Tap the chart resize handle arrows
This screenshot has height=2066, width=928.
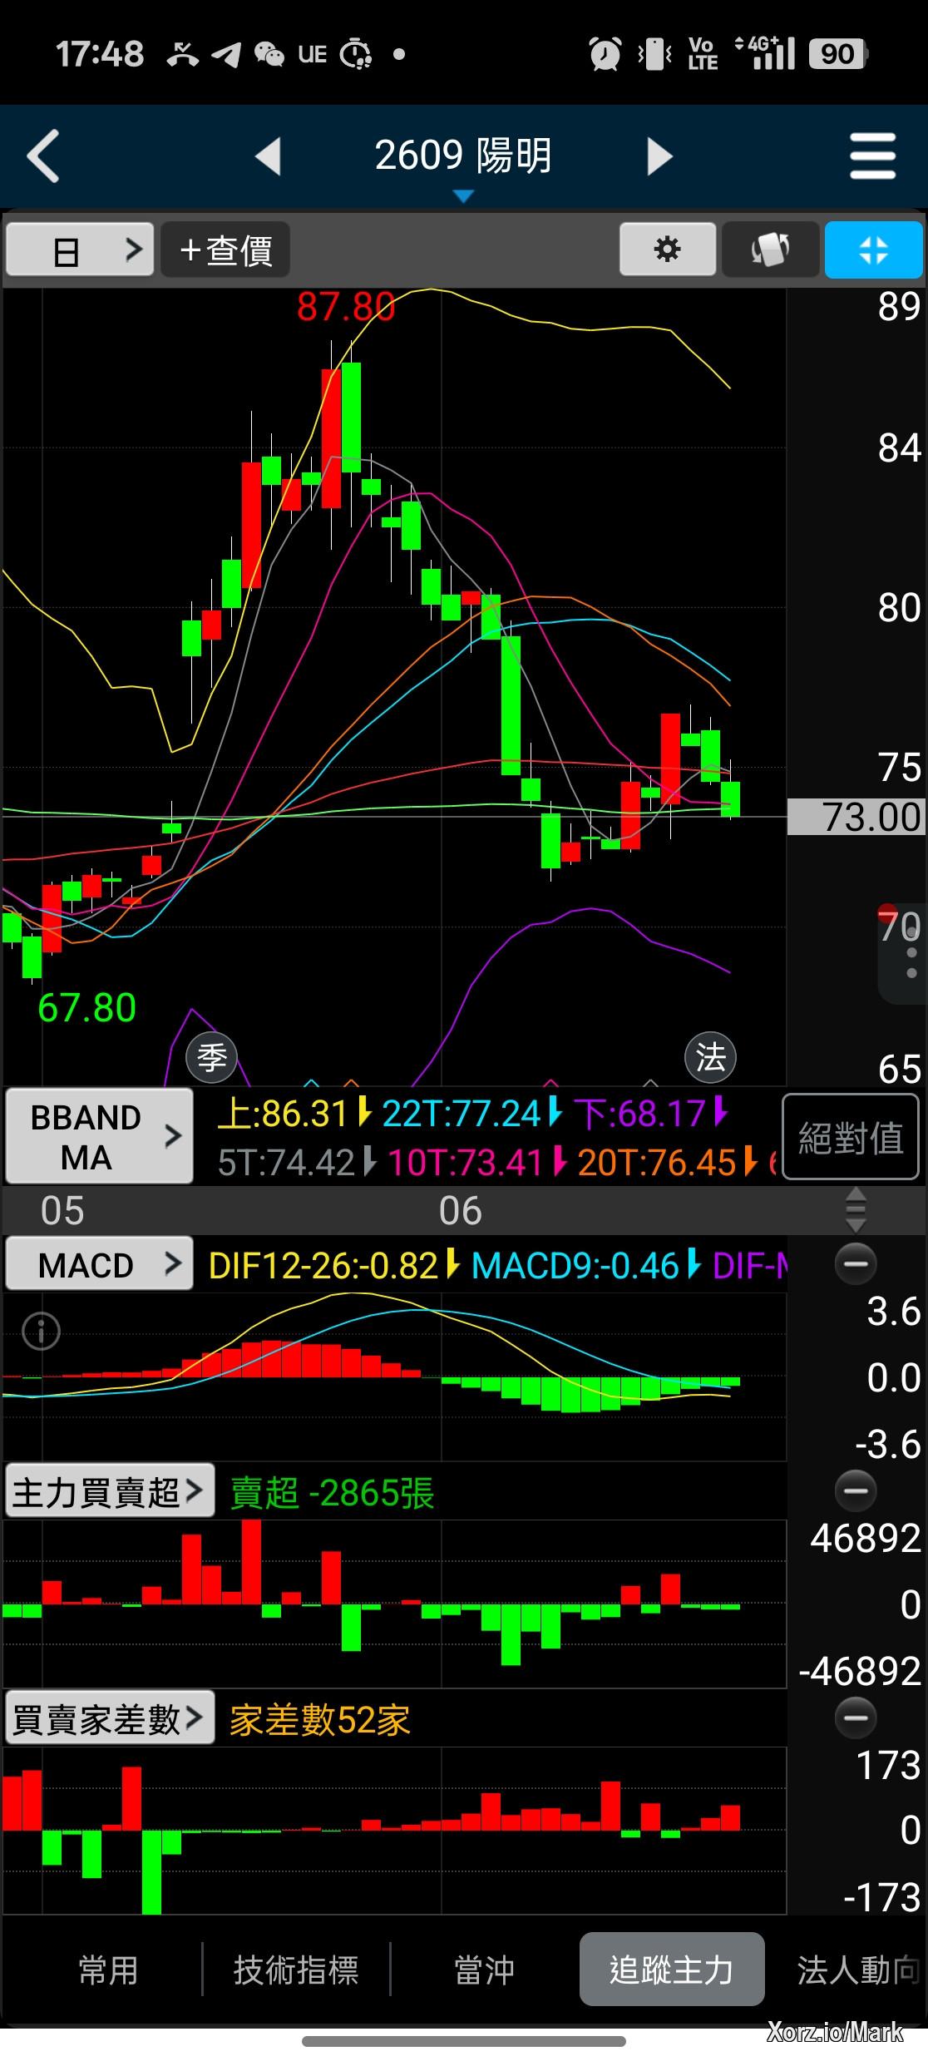(855, 1210)
